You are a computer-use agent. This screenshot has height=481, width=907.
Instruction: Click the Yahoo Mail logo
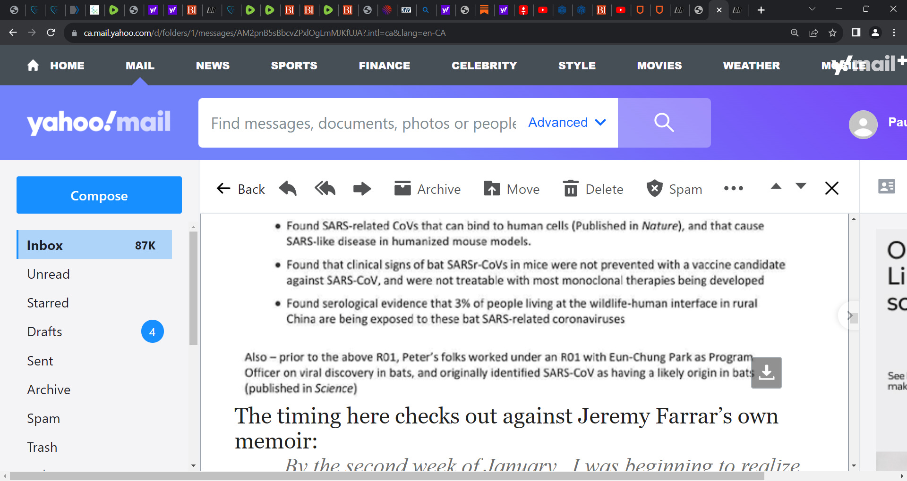point(99,123)
